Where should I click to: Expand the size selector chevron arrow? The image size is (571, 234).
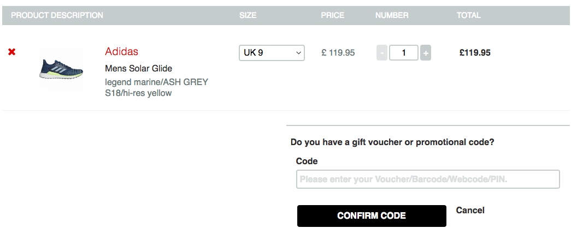[x=298, y=53]
